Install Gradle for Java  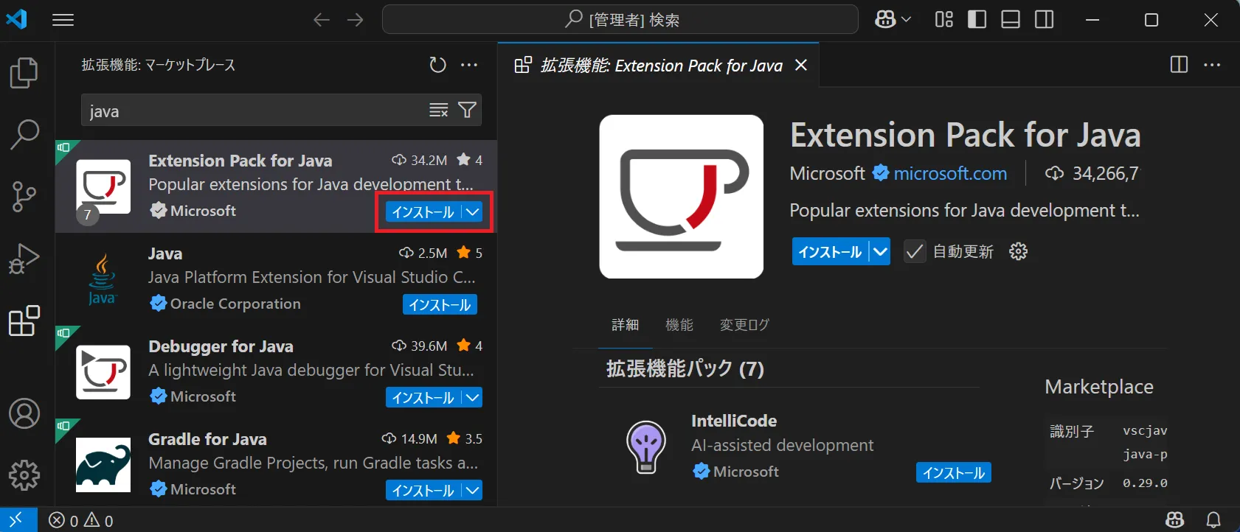tap(423, 491)
